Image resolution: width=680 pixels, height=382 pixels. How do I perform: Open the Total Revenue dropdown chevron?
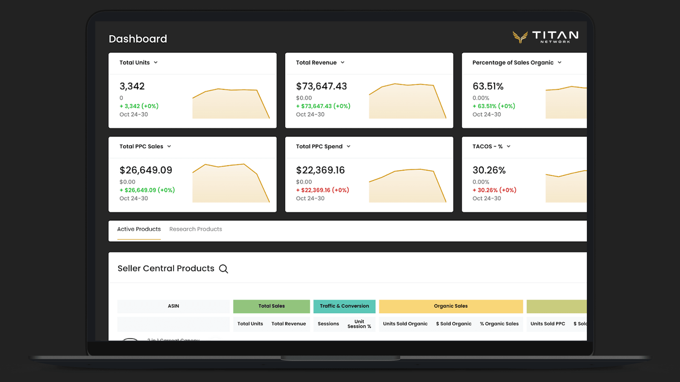point(342,63)
